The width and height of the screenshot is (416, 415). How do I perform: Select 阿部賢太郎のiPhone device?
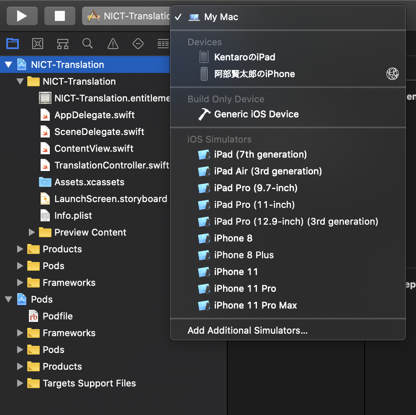point(288,74)
